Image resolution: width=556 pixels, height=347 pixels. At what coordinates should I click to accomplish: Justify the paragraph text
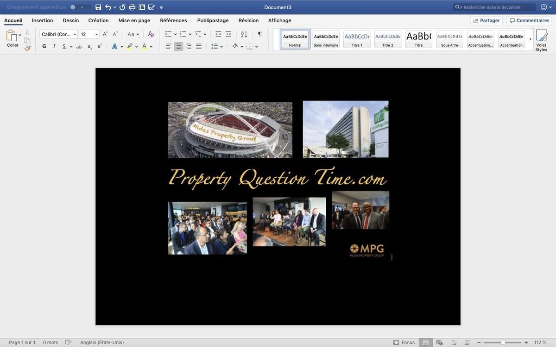199,46
